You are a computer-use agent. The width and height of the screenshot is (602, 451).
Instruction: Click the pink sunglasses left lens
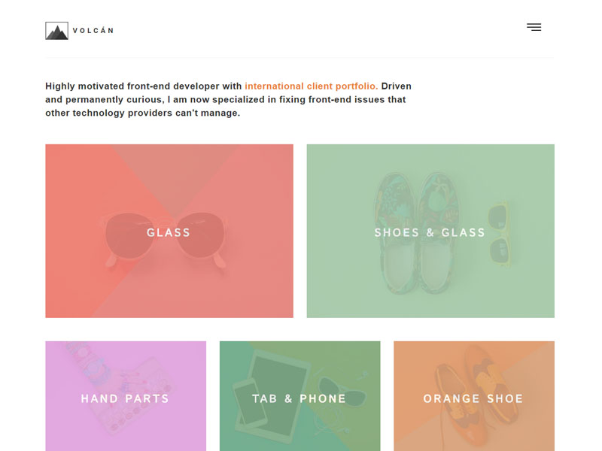pos(129,235)
